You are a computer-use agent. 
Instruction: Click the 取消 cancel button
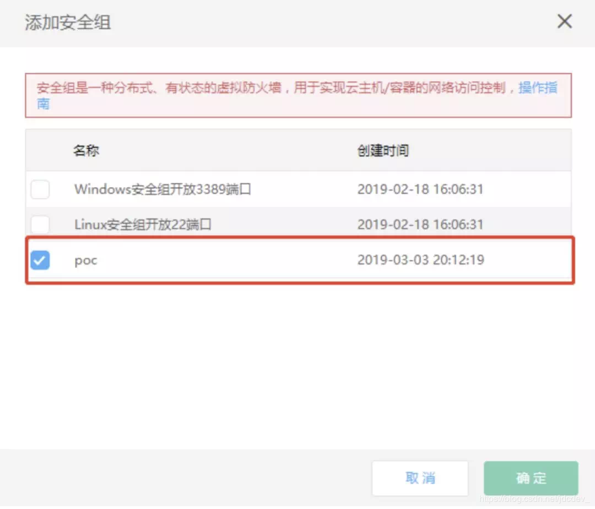point(420,478)
